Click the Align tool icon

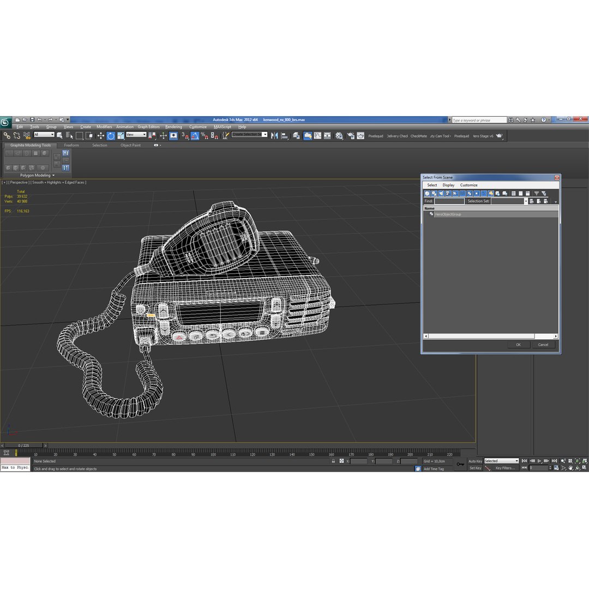[x=284, y=136]
